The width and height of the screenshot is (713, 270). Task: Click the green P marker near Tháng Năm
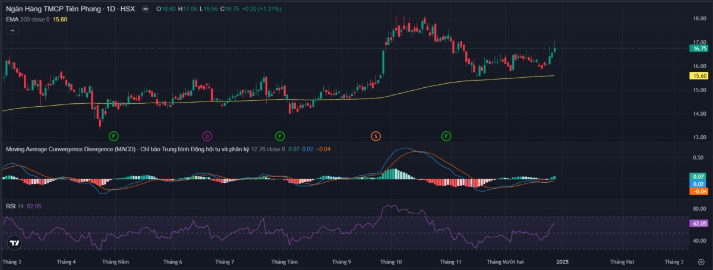[x=113, y=136]
